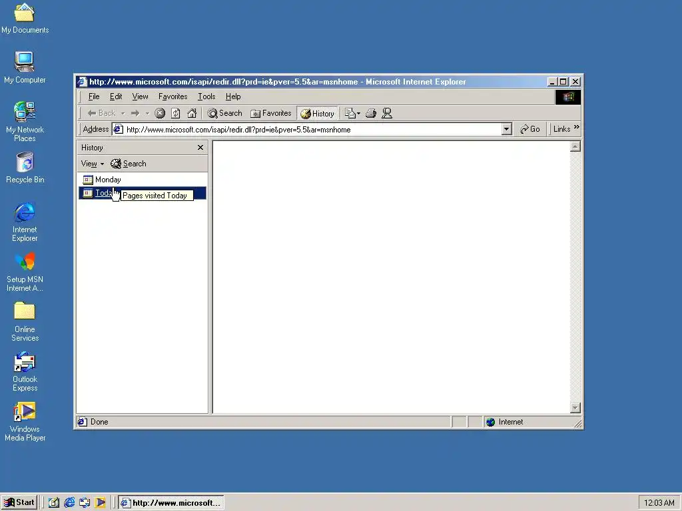Open the Start menu
The height and width of the screenshot is (511, 682).
[x=19, y=503]
